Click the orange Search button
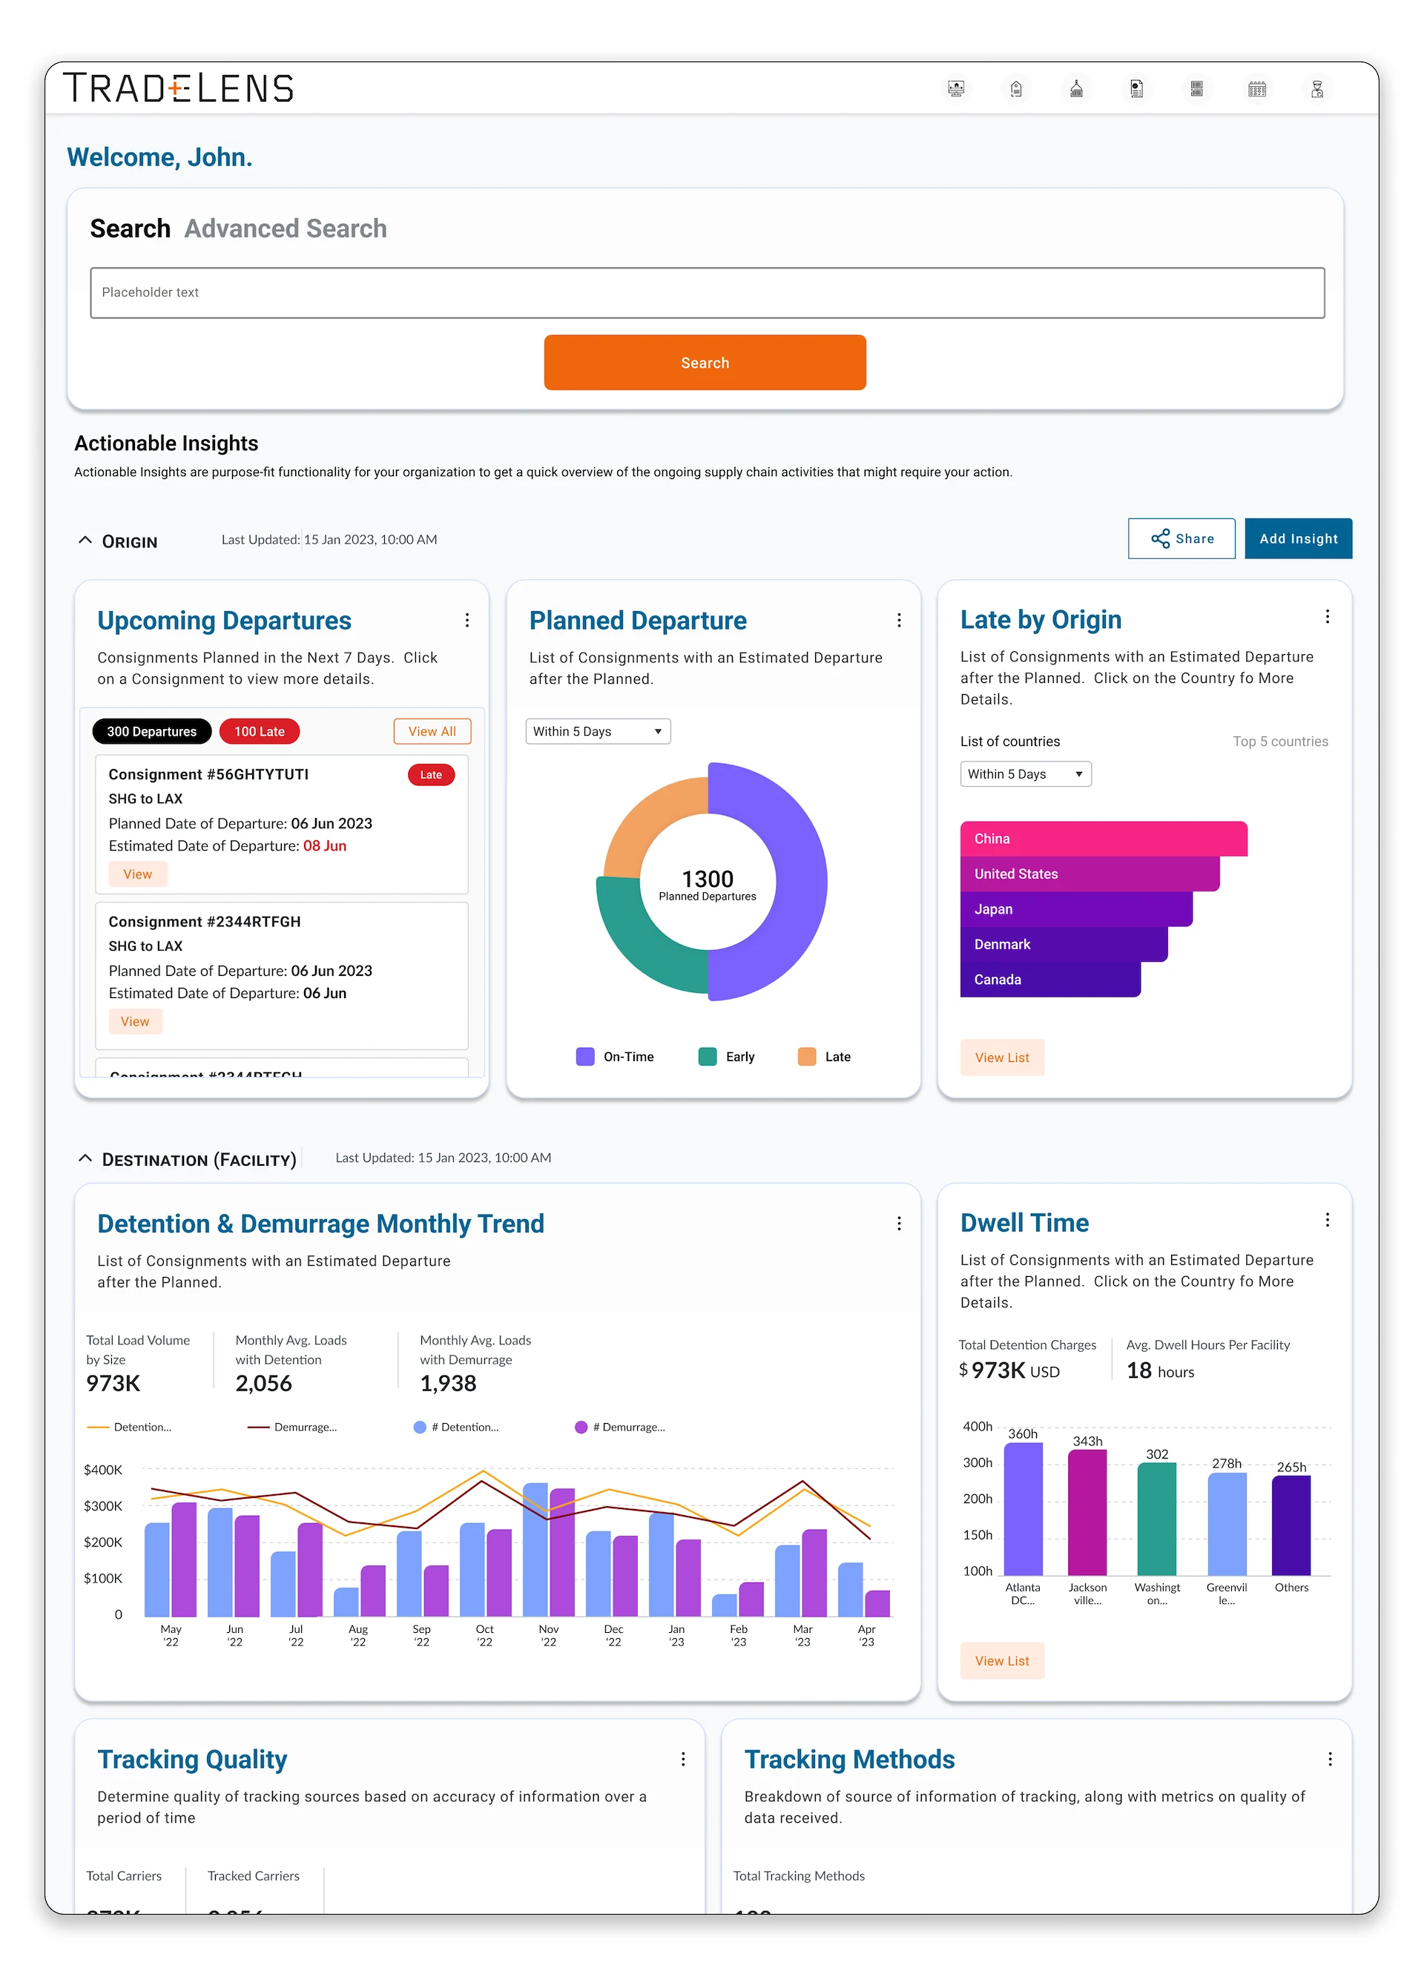1424x1977 pixels. [705, 363]
